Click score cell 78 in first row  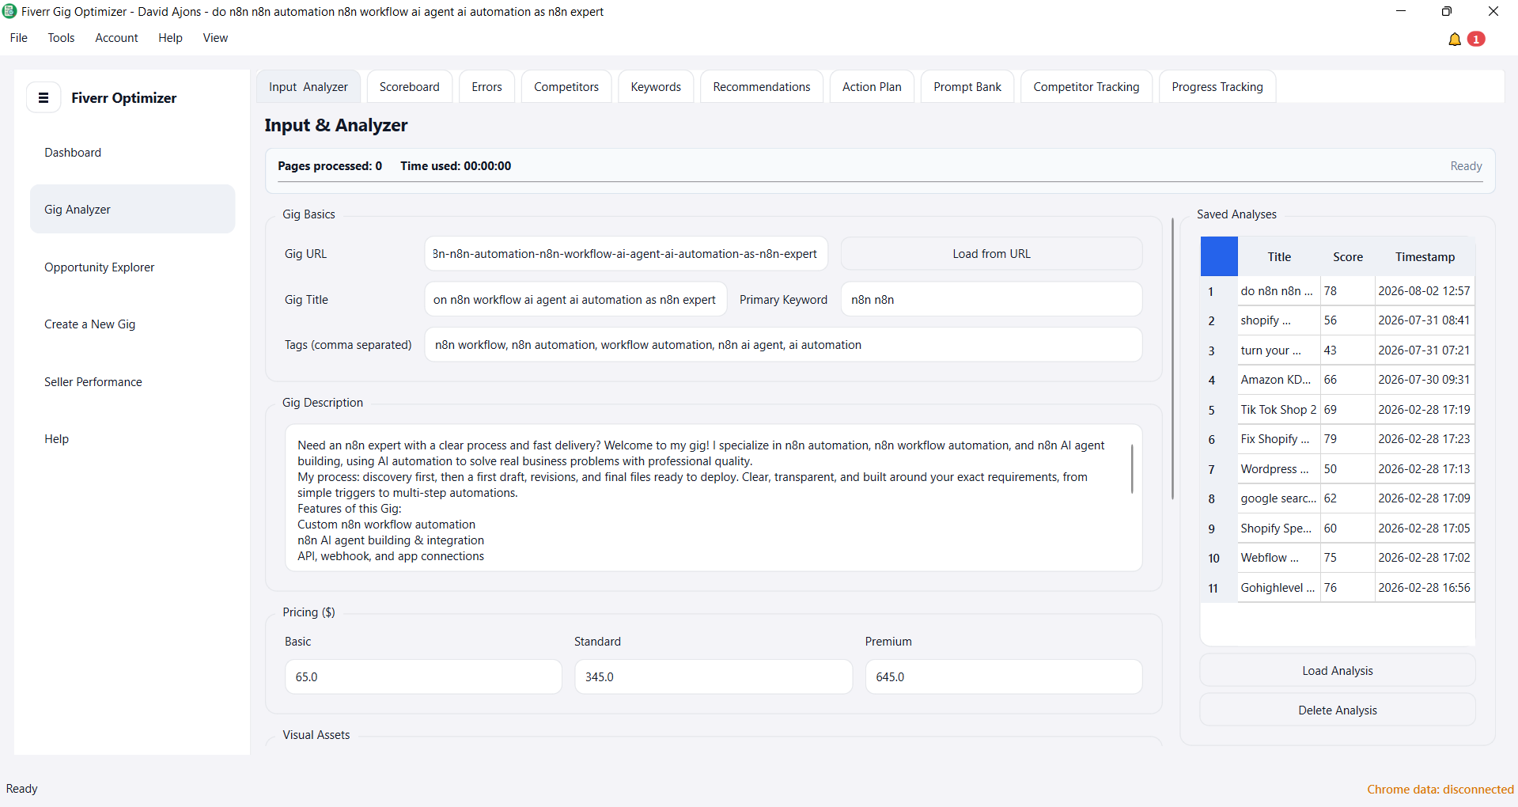(1348, 291)
